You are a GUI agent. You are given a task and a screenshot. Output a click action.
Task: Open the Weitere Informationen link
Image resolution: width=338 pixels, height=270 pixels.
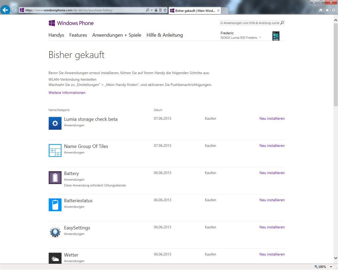click(x=67, y=93)
